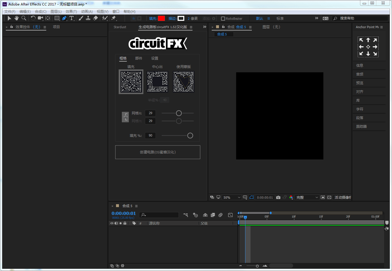Switch to the 设置 tab in circuitFX
The height and width of the screenshot is (271, 392).
tap(155, 58)
